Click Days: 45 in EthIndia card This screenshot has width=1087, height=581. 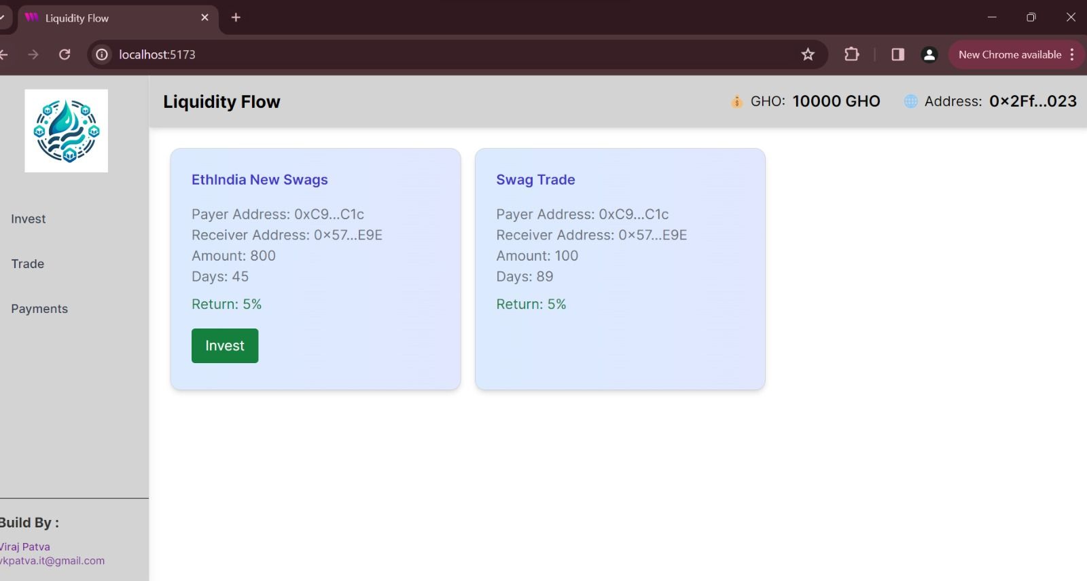[x=220, y=277]
